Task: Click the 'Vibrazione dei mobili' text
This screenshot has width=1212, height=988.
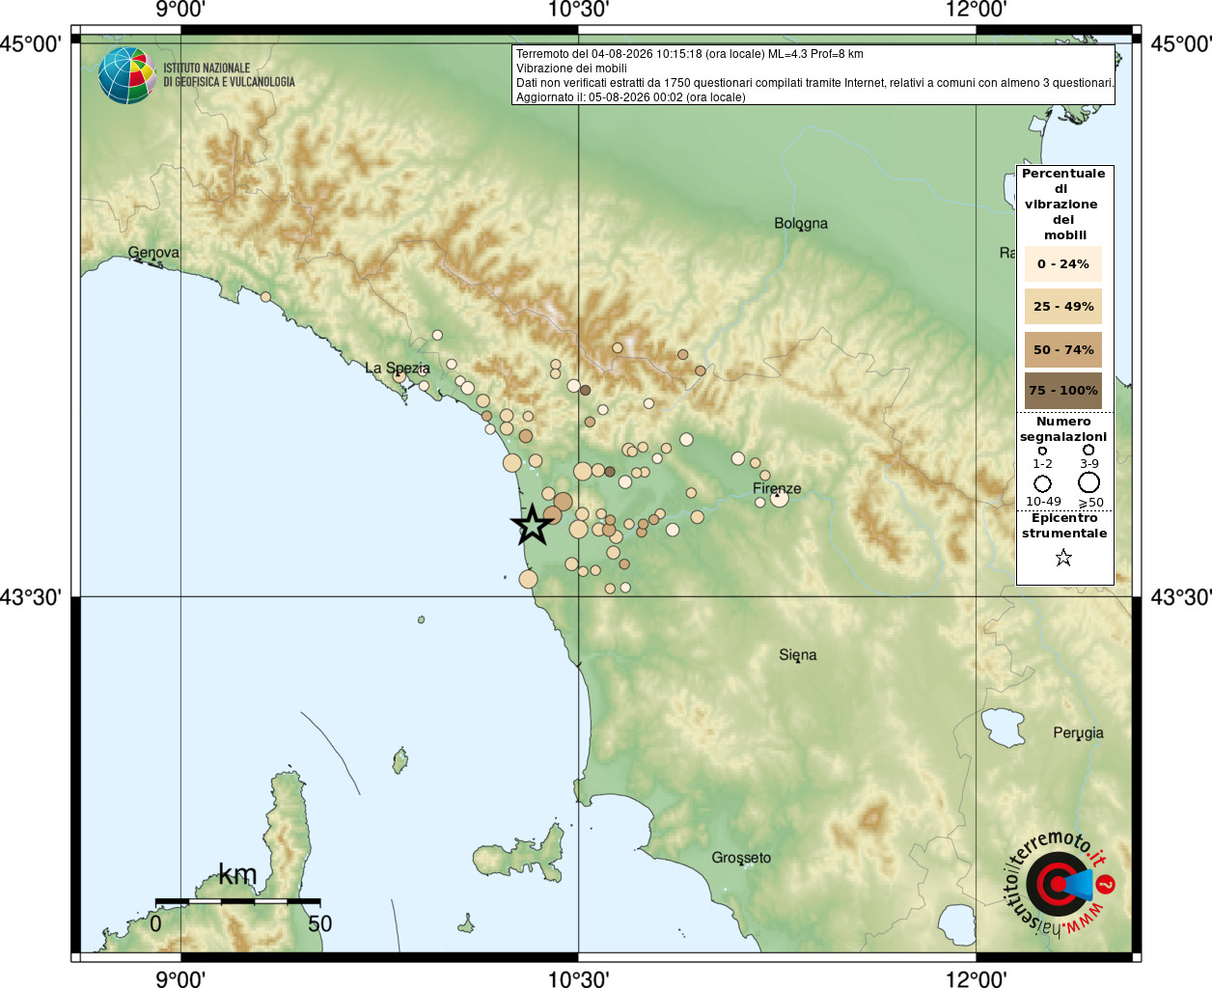Action: click(x=571, y=69)
